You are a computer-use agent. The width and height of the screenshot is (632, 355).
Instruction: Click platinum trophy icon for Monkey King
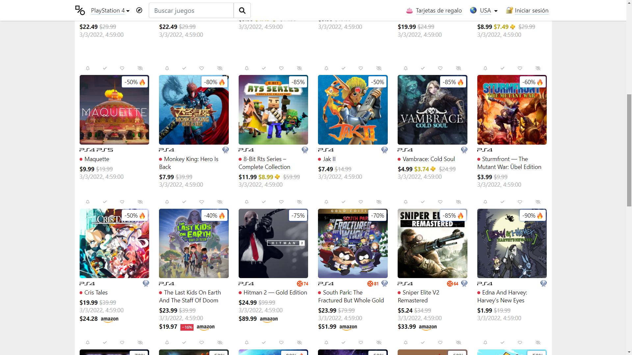tap(225, 150)
